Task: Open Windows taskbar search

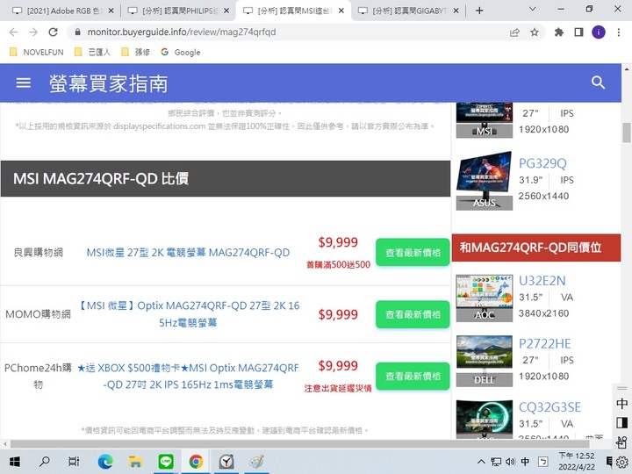Action: (45, 461)
